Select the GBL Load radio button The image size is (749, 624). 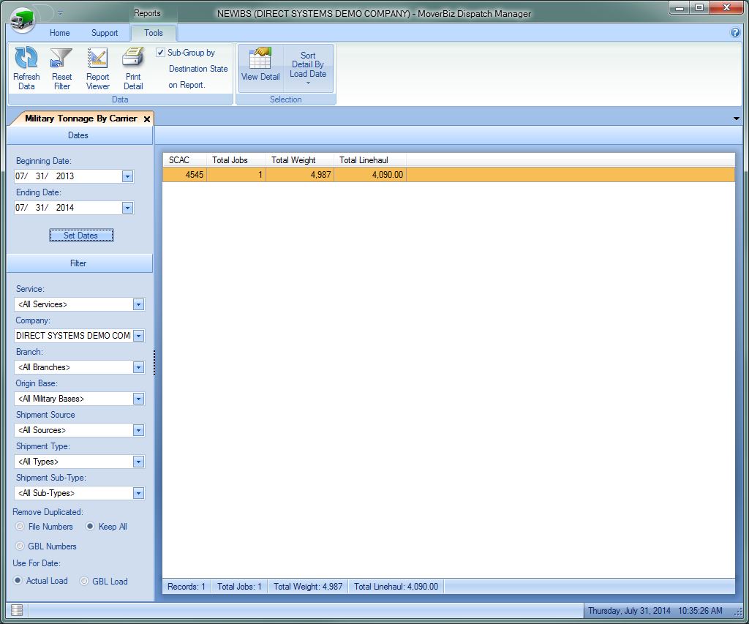coord(84,582)
